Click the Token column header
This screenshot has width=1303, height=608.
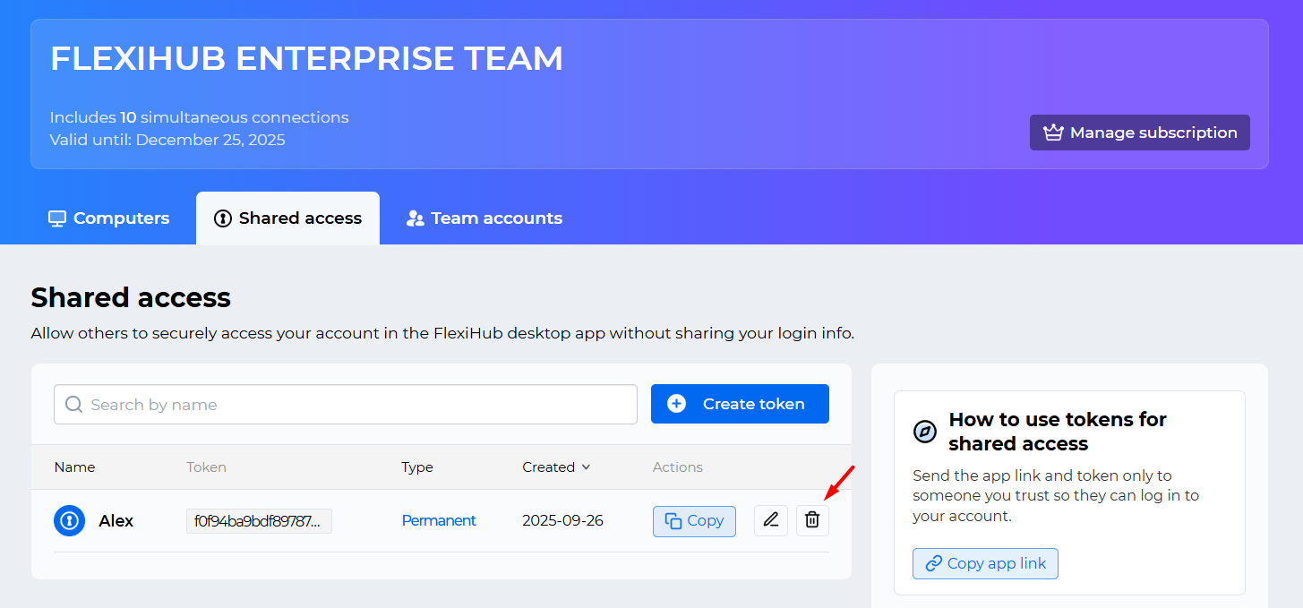tap(206, 467)
